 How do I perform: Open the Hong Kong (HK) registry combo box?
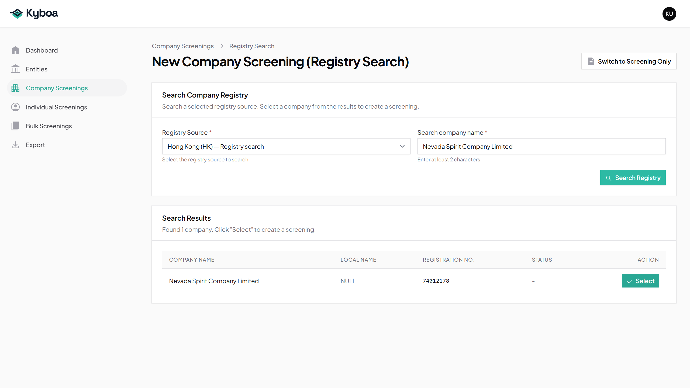click(x=286, y=146)
